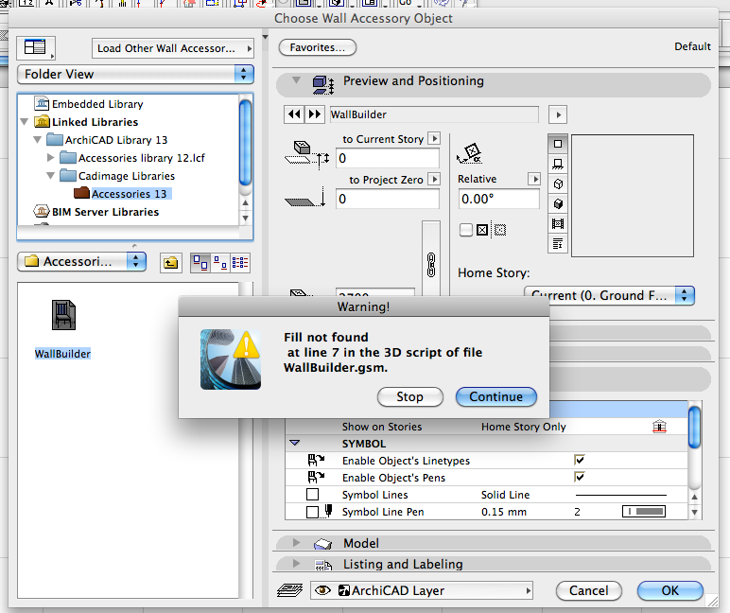Image resolution: width=730 pixels, height=613 pixels.
Task: Click the Symbol Line Pen icon
Action: (x=328, y=511)
